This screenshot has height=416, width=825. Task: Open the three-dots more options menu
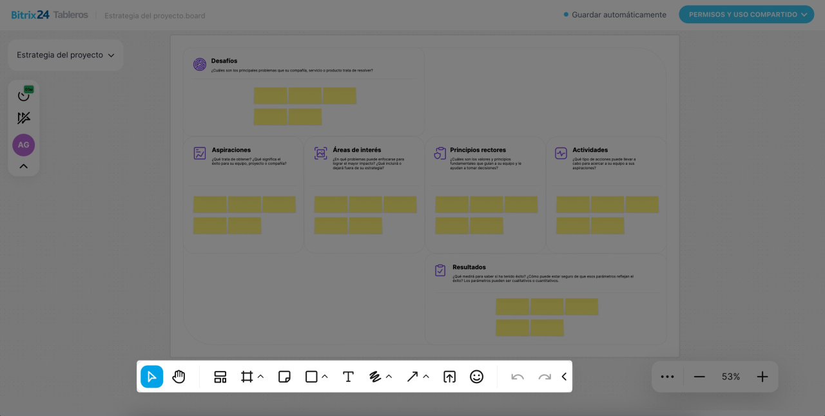pyautogui.click(x=668, y=377)
